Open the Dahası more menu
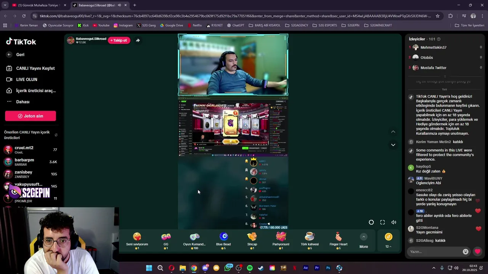488x274 pixels. pos(18,102)
